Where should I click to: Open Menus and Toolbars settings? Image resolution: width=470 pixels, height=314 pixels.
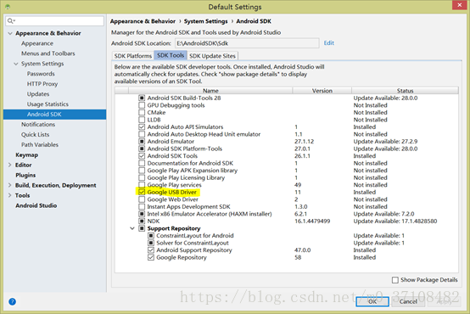tap(48, 53)
